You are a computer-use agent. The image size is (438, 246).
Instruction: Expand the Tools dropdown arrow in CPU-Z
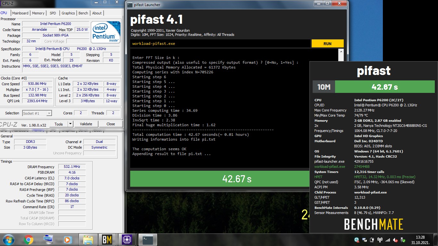pyautogui.click(x=71, y=124)
